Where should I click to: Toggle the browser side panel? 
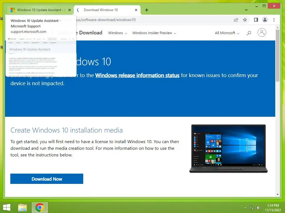(x=256, y=20)
